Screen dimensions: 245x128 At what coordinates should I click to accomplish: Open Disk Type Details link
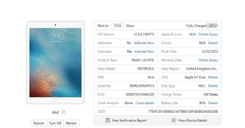(213, 86)
